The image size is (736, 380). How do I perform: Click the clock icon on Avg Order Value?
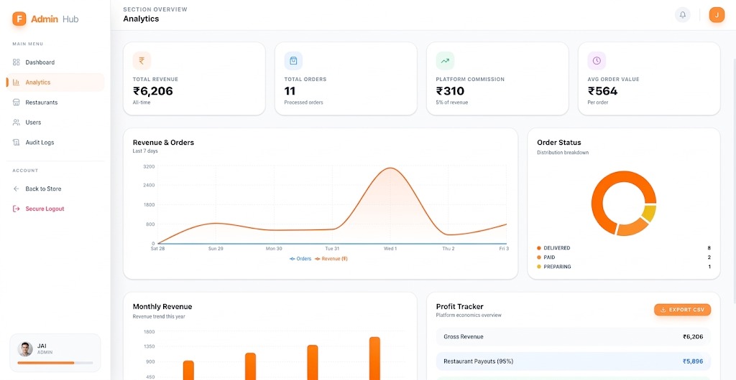click(x=597, y=61)
